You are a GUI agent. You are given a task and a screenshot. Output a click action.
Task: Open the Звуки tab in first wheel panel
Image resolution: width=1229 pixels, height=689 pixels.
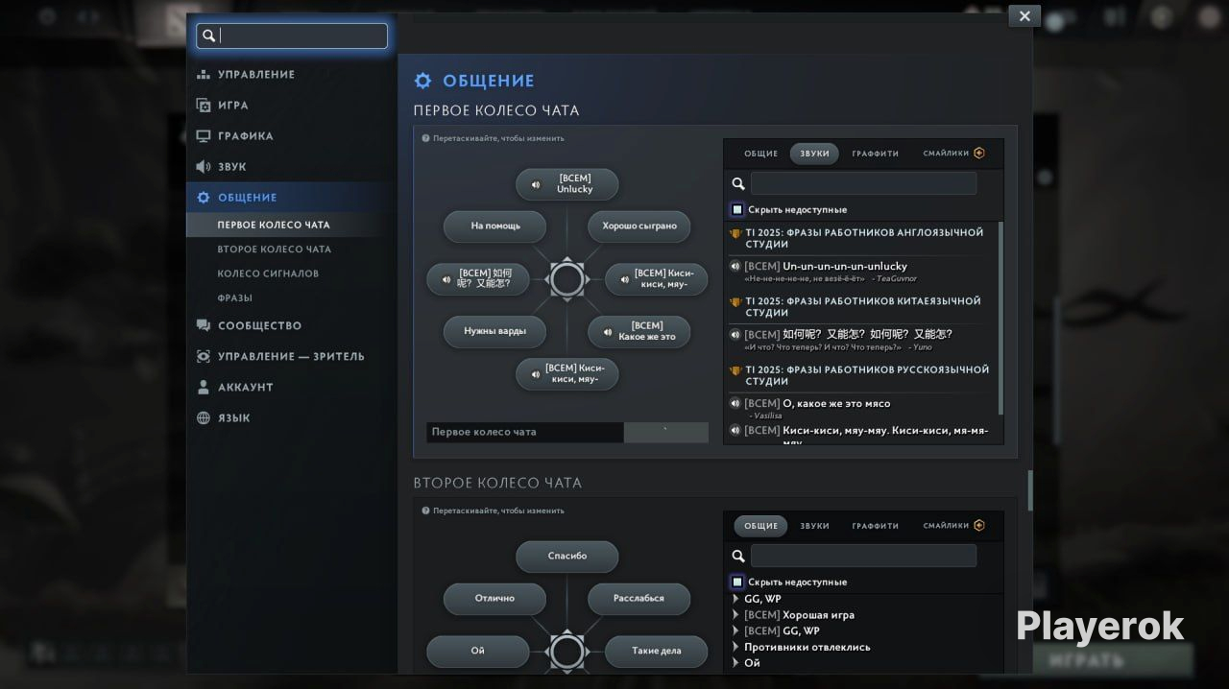(x=814, y=154)
